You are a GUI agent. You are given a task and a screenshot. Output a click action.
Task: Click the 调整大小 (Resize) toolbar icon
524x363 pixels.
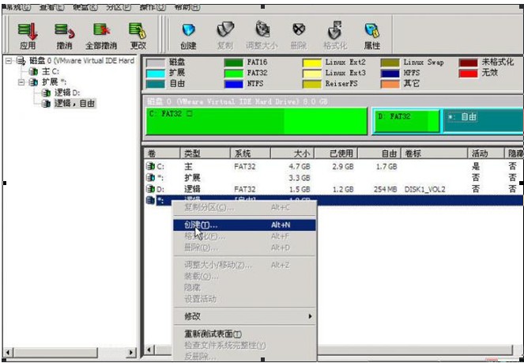point(262,35)
